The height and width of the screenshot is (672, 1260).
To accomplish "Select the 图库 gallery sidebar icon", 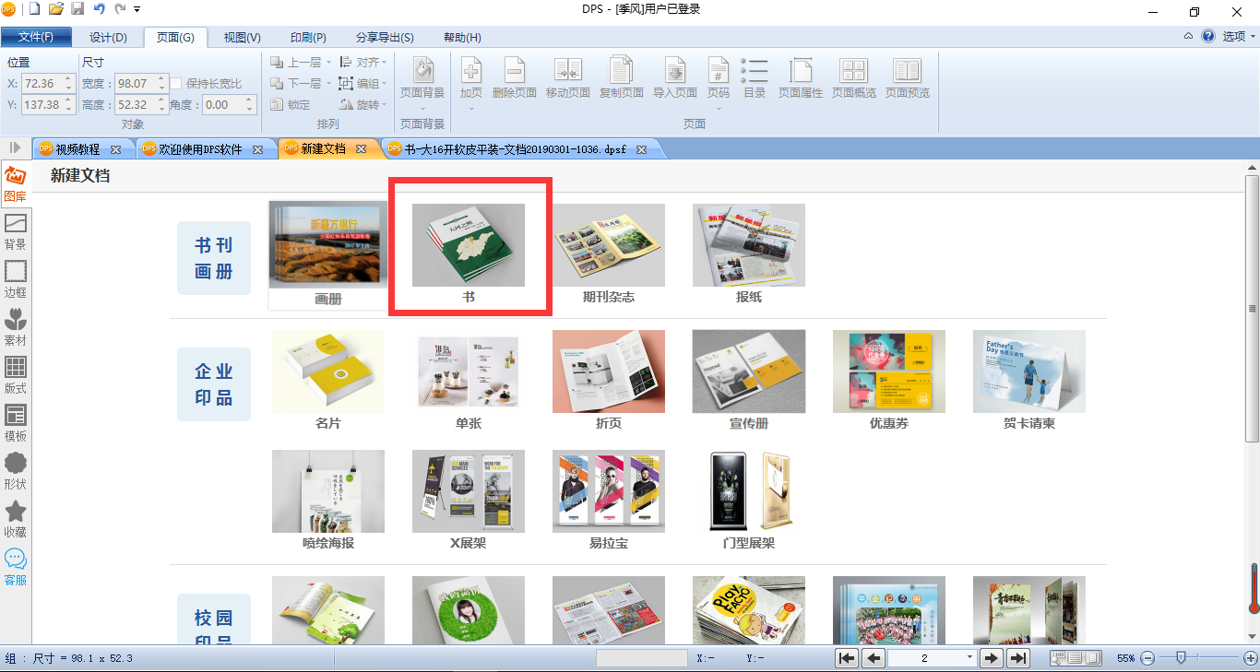I will [x=16, y=184].
